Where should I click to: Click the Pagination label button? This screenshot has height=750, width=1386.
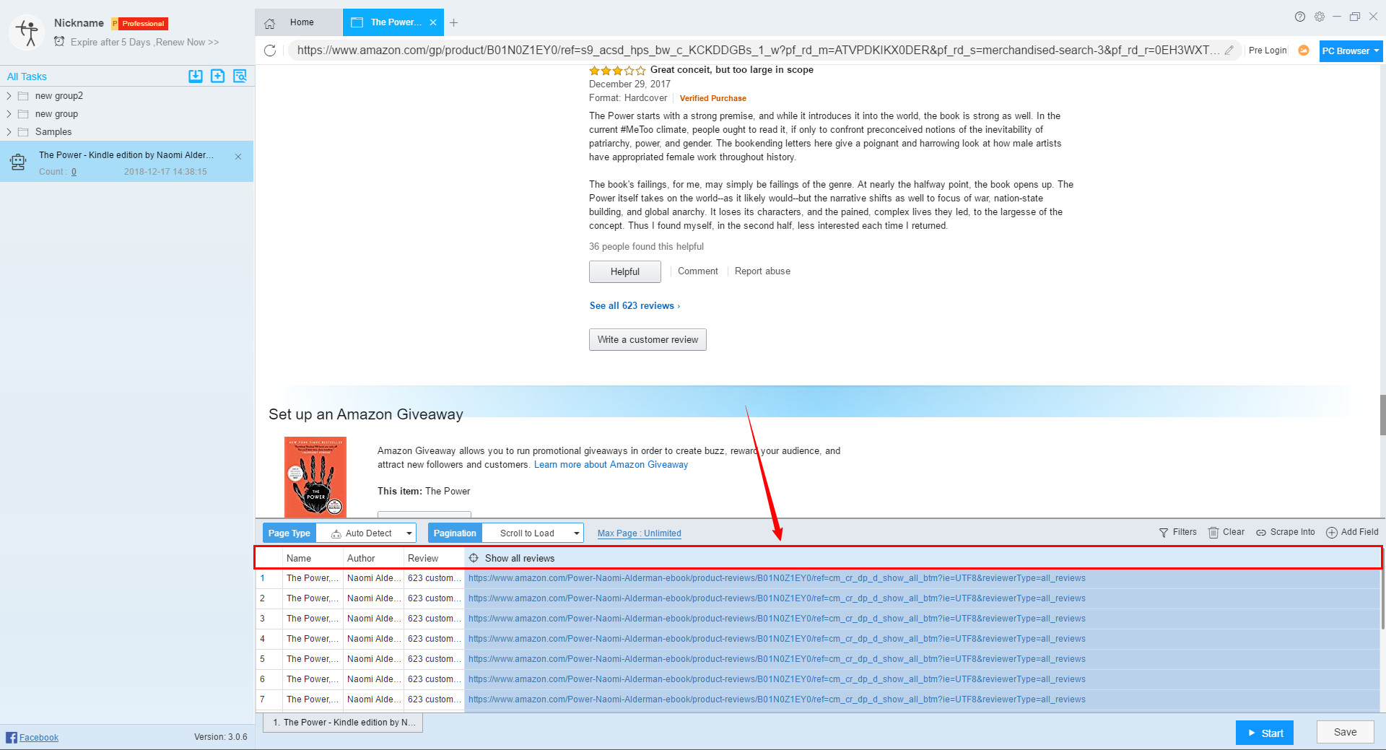[x=455, y=533]
